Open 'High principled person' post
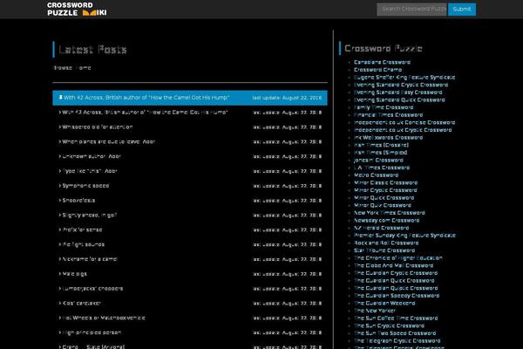Viewport: 523px width, 349px height. pyautogui.click(x=92, y=333)
